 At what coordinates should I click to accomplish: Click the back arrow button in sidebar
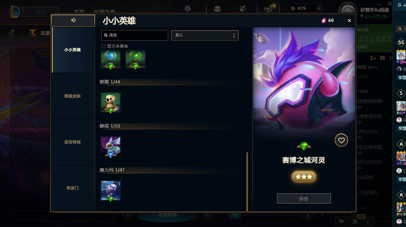click(73, 20)
